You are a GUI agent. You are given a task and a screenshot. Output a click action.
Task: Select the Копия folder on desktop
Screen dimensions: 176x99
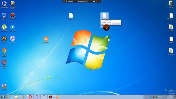pyautogui.click(x=171, y=4)
